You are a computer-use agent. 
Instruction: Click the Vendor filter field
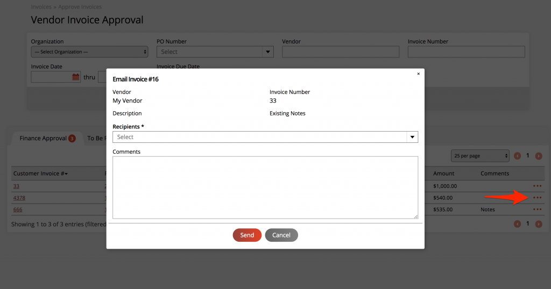click(341, 52)
